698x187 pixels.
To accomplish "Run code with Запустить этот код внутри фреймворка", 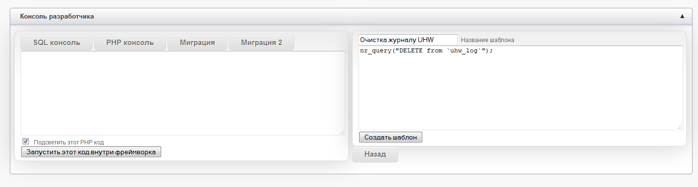I will tap(91, 152).
